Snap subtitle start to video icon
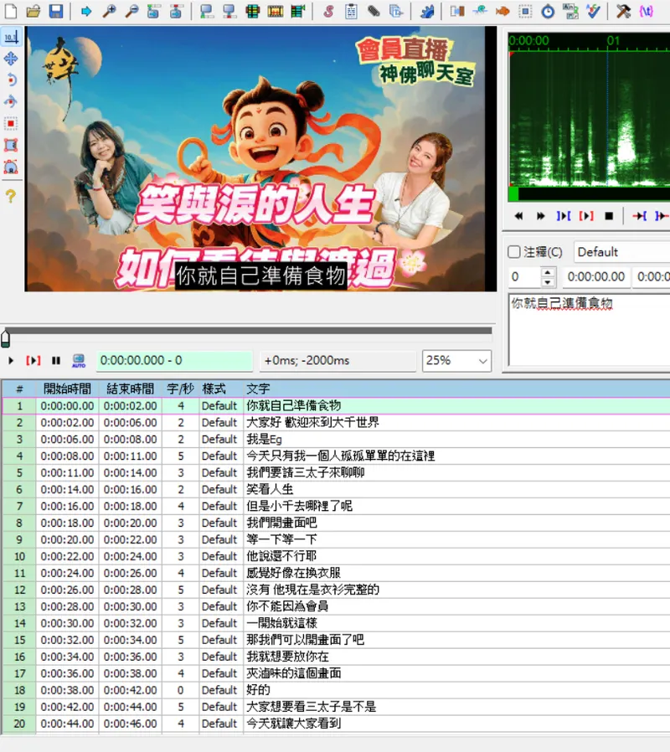Viewport: 670px width, 752px height. coord(207,11)
